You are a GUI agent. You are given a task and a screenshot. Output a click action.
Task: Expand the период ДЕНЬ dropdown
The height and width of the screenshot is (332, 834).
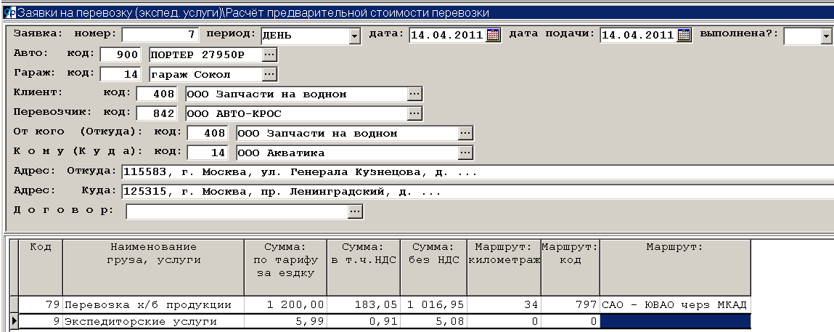354,36
